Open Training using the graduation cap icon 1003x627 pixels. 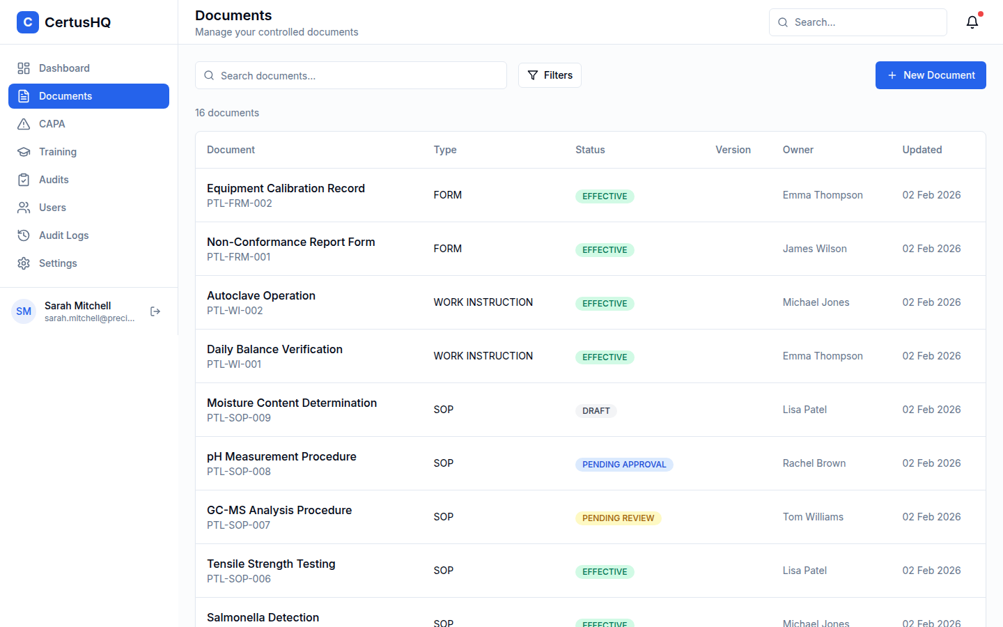click(23, 151)
